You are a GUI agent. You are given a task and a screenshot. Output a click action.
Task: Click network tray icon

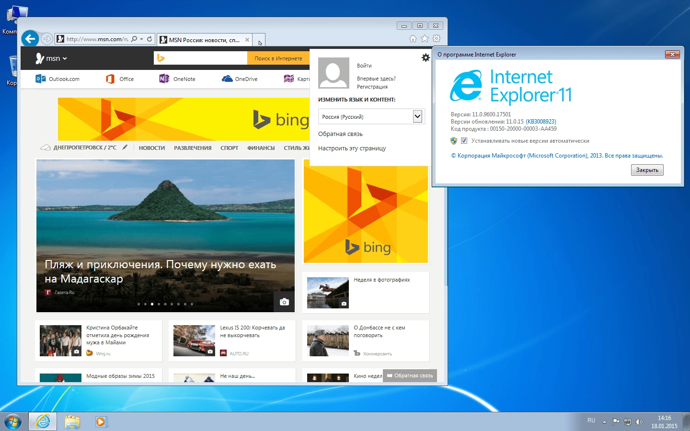point(628,422)
